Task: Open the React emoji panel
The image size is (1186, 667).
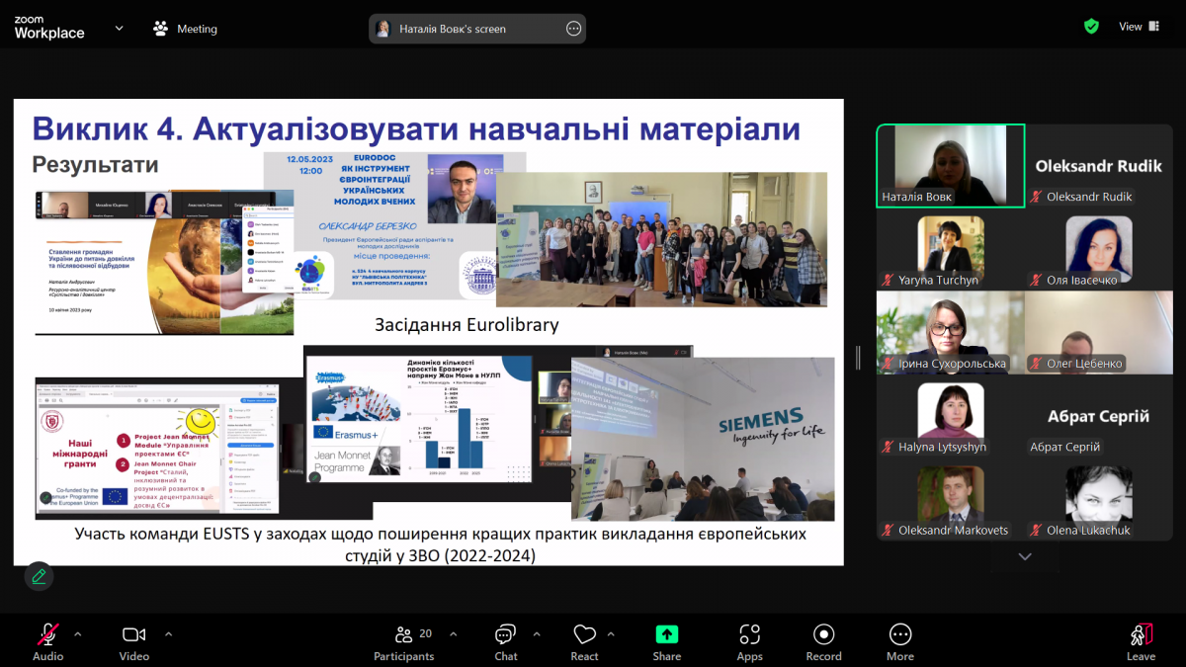Action: (x=584, y=635)
